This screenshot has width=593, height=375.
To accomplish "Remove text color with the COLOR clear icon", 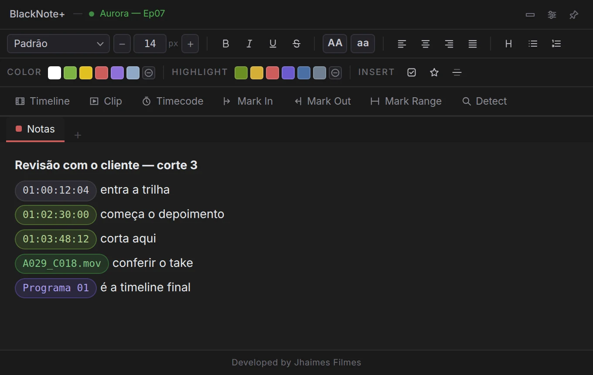I will 149,73.
